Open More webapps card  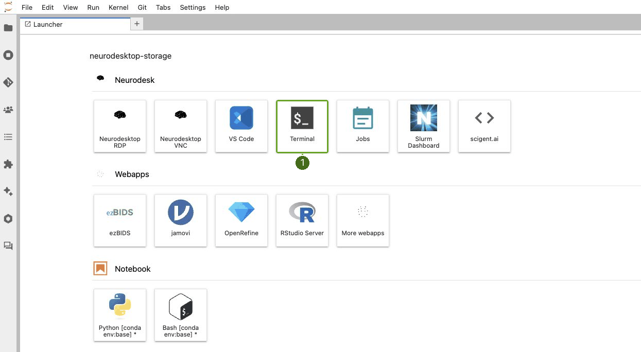tap(363, 220)
